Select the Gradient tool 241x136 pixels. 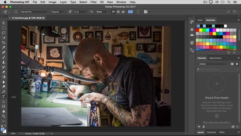pos(3,77)
